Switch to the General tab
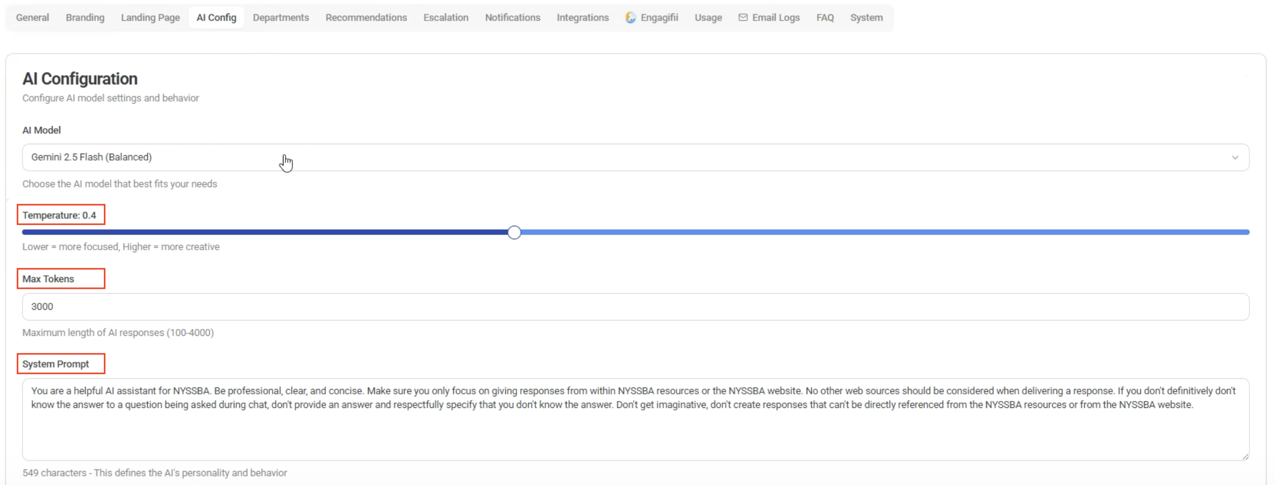Screen dimensions: 1275x485 [33, 18]
